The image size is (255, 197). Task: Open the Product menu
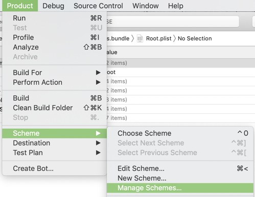coord(20,6)
